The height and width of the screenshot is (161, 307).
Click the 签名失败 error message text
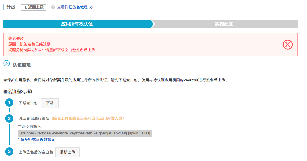[17, 38]
